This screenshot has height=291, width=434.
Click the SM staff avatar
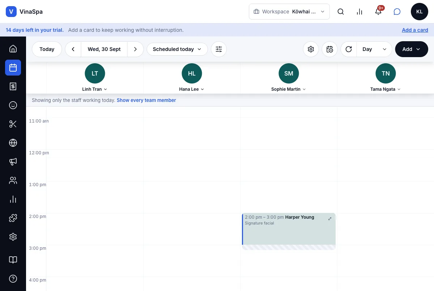[289, 73]
